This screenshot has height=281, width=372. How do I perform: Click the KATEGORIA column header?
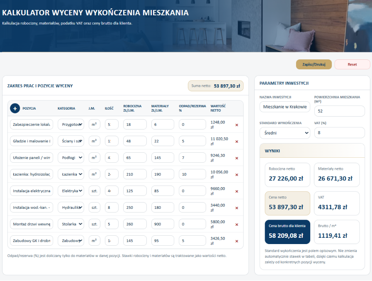(x=66, y=108)
